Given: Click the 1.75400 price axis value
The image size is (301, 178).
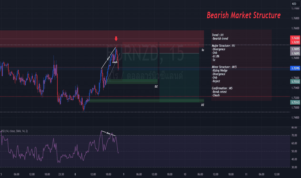Looking at the screenshot, I should click(295, 88).
